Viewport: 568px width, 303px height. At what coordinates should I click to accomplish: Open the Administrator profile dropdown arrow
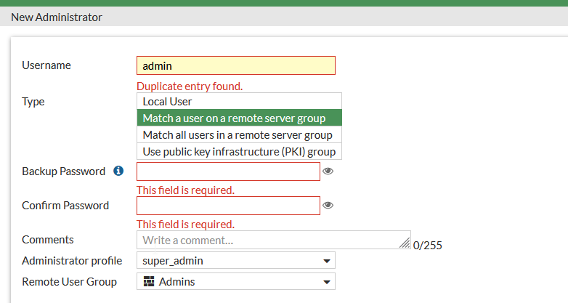click(326, 261)
